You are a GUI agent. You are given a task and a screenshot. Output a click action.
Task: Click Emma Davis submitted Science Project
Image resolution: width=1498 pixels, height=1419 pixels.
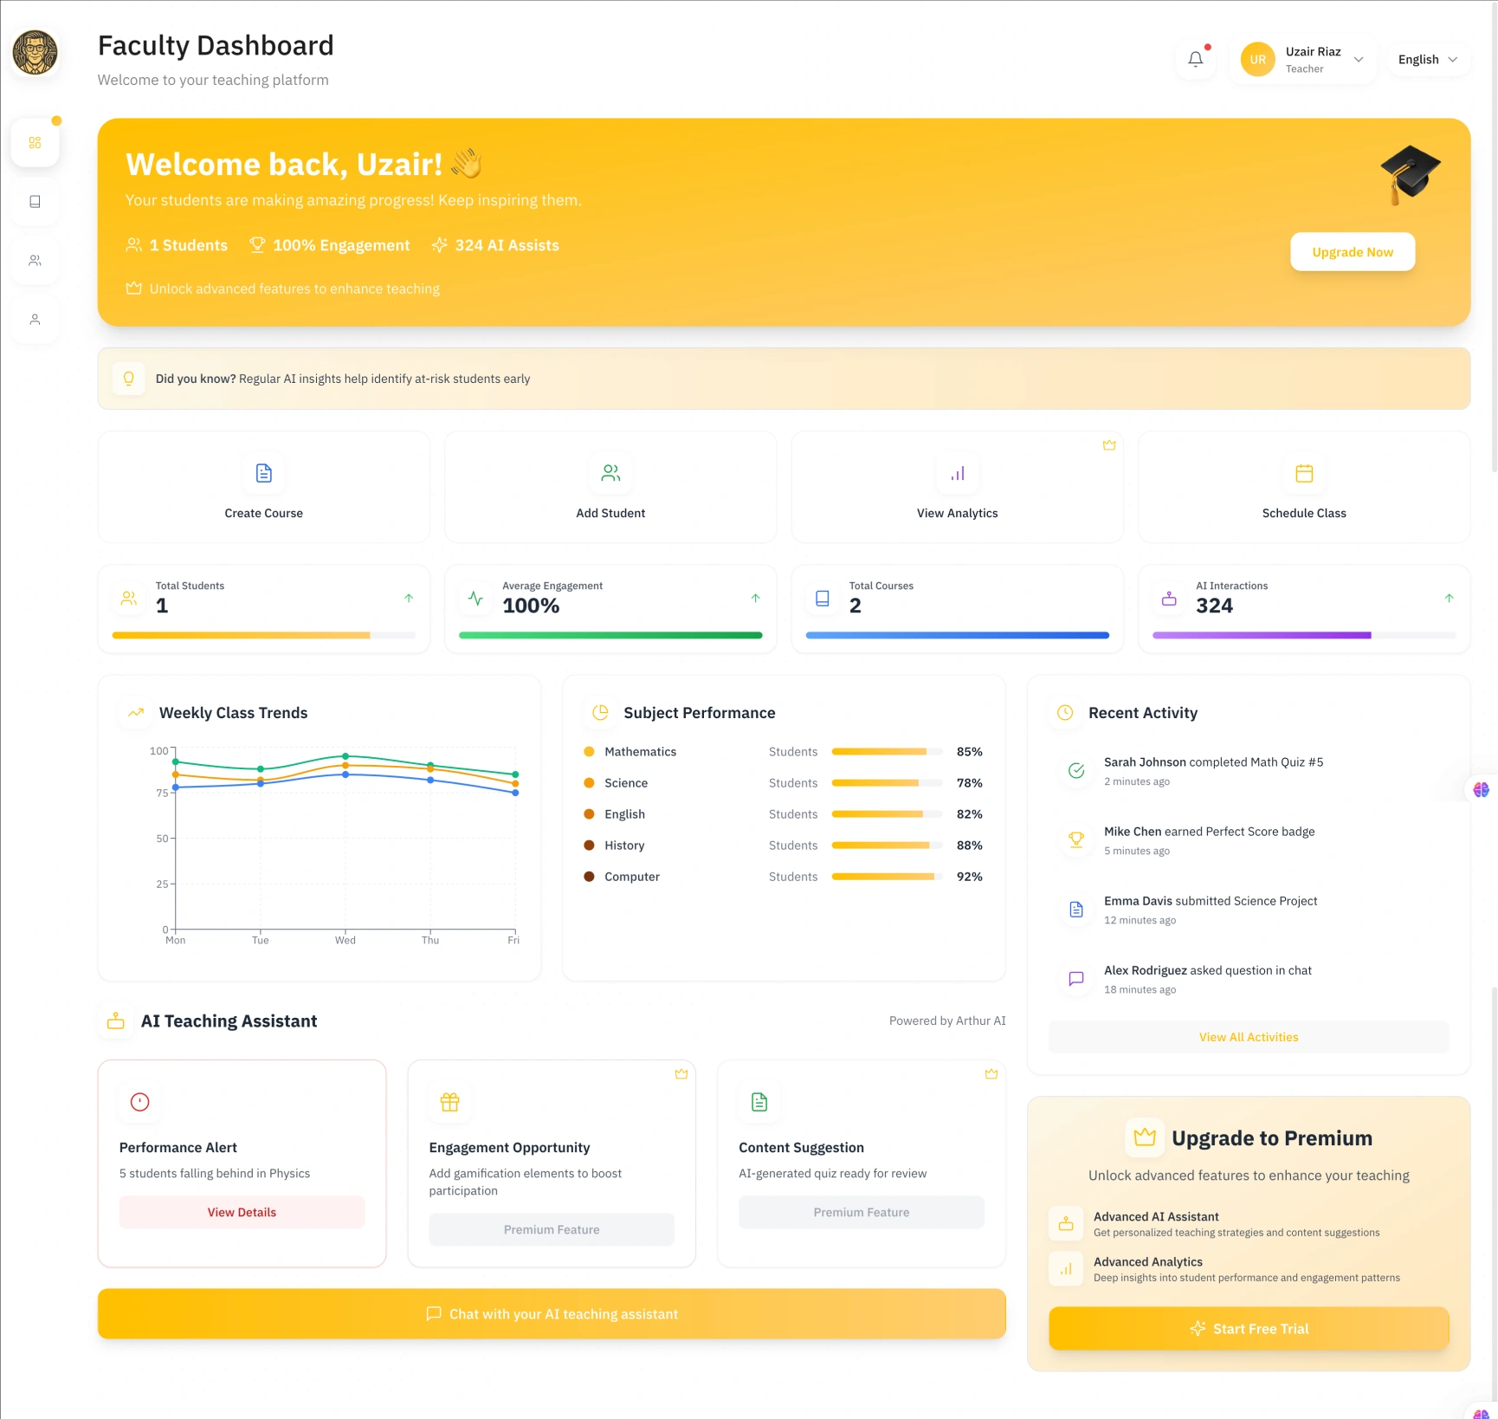coord(1211,901)
